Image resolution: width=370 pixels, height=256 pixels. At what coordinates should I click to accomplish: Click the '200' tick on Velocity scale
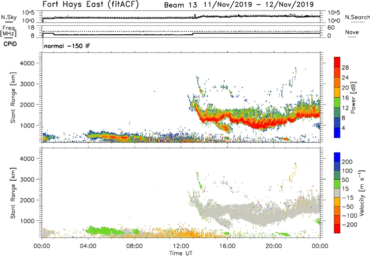[347, 162]
